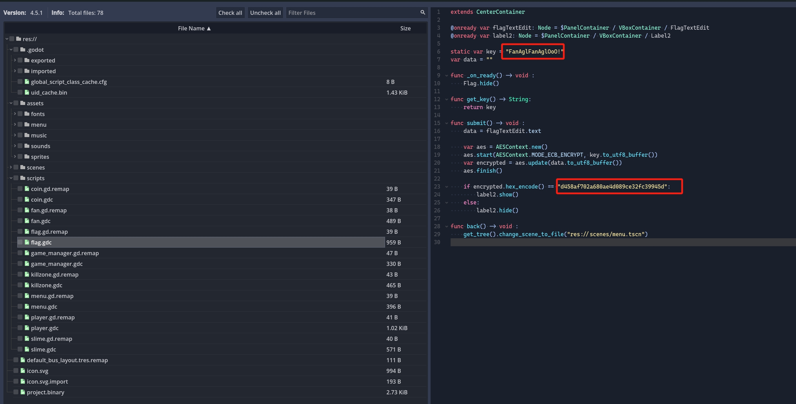Sort by the Size column header
The width and height of the screenshot is (796, 404).
coord(405,28)
